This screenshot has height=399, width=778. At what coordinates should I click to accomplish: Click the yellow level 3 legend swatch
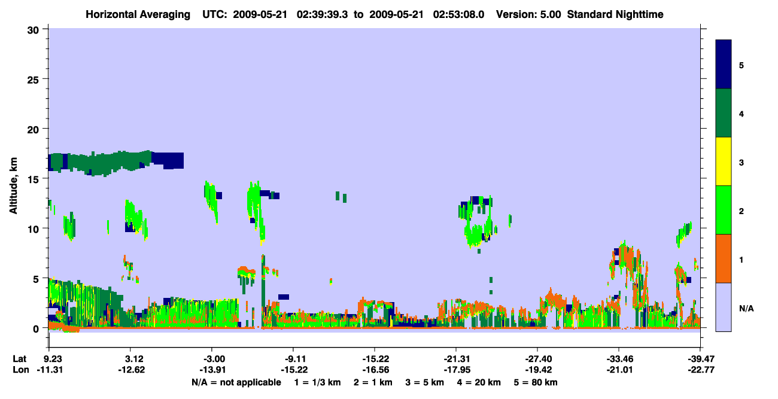(724, 162)
